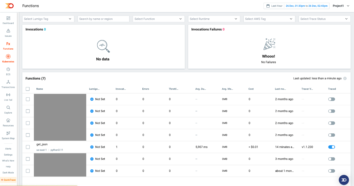
Task: Click the < $0.01 cost value
Action: click(253, 147)
